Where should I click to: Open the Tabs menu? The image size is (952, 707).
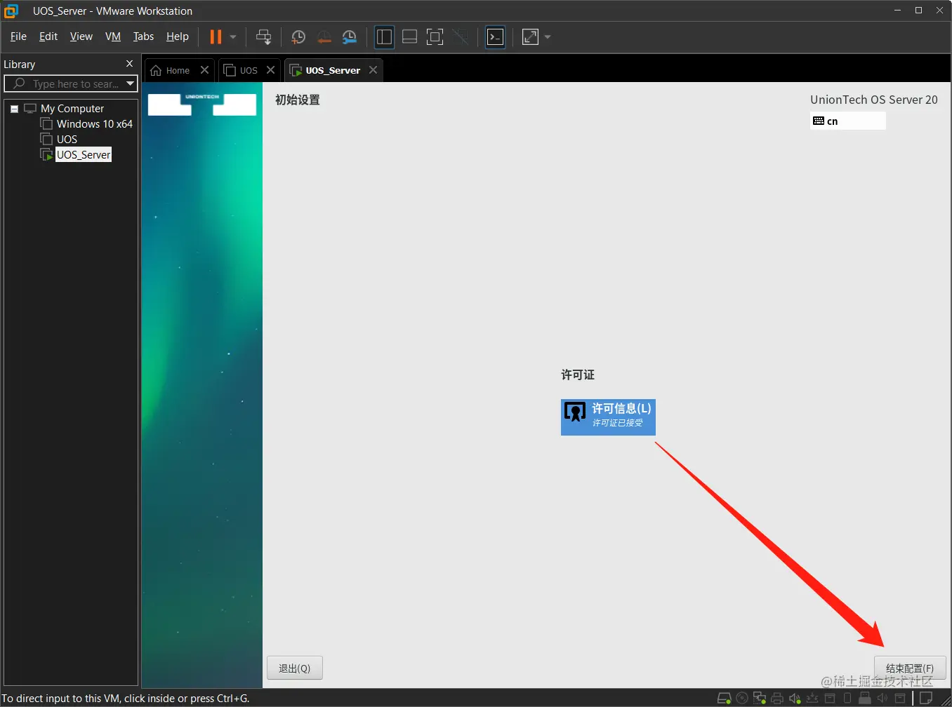click(143, 36)
